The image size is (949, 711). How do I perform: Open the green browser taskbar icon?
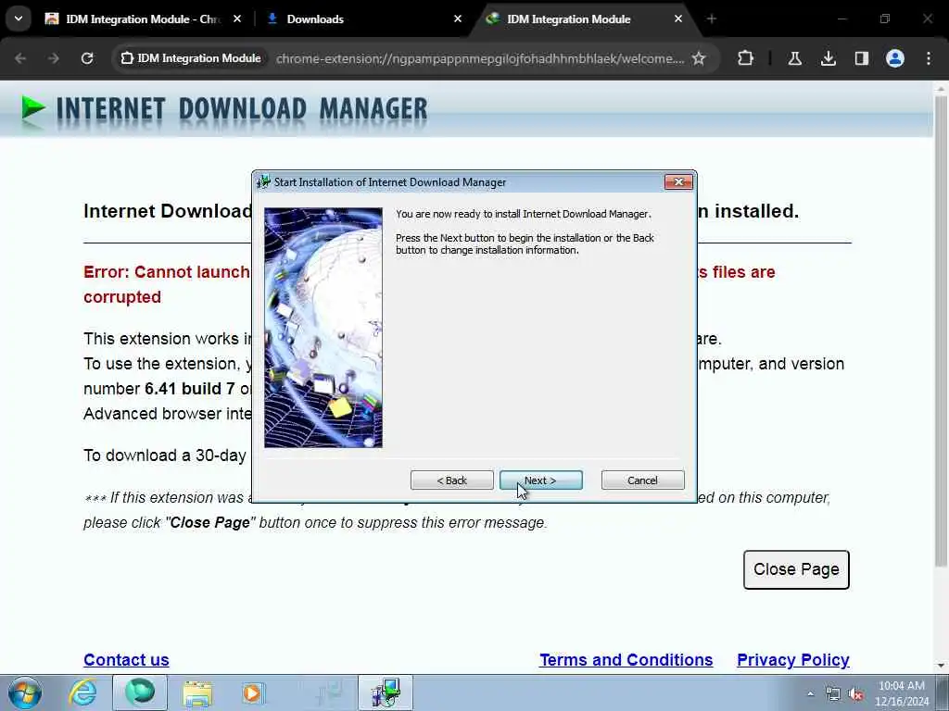[140, 692]
